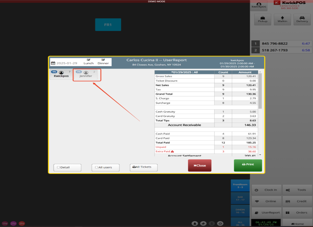Close the UserReport dialog
The width and height of the screenshot is (313, 227).
[x=200, y=165]
